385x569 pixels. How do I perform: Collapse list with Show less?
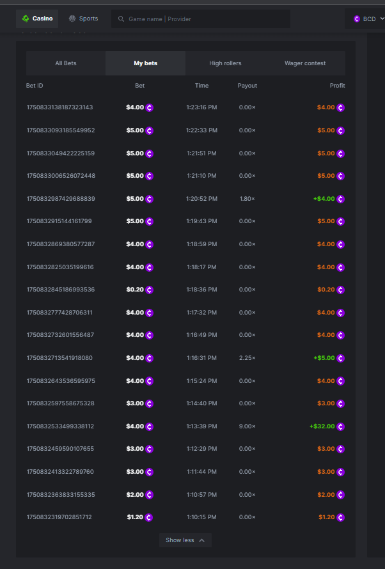(x=180, y=540)
